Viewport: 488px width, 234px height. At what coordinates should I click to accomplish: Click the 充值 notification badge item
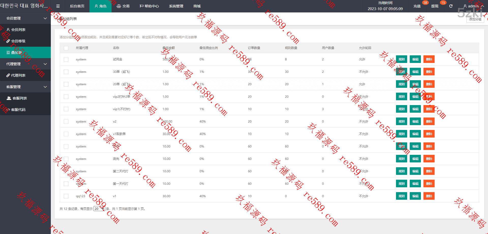[x=417, y=6]
